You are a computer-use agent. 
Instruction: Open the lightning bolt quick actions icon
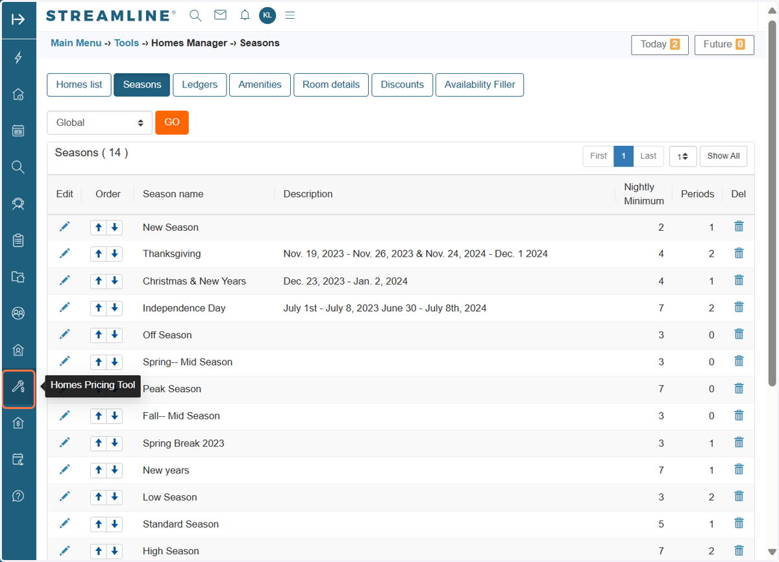click(18, 58)
